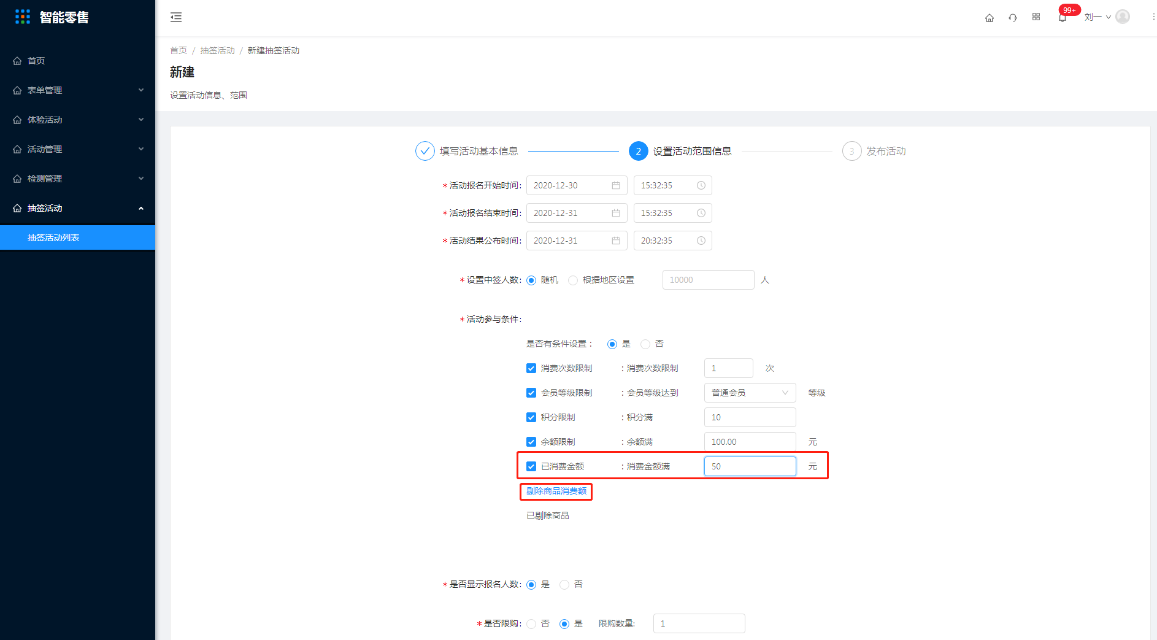Click the 10000 winner count field
Screen dimensions: 1157x640
tap(708, 280)
